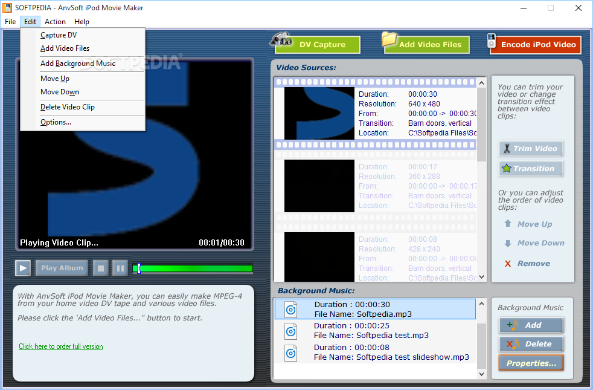Select the Softpedia.mp3 music file icon
Screen dimensions: 593x390
[x=290, y=310]
